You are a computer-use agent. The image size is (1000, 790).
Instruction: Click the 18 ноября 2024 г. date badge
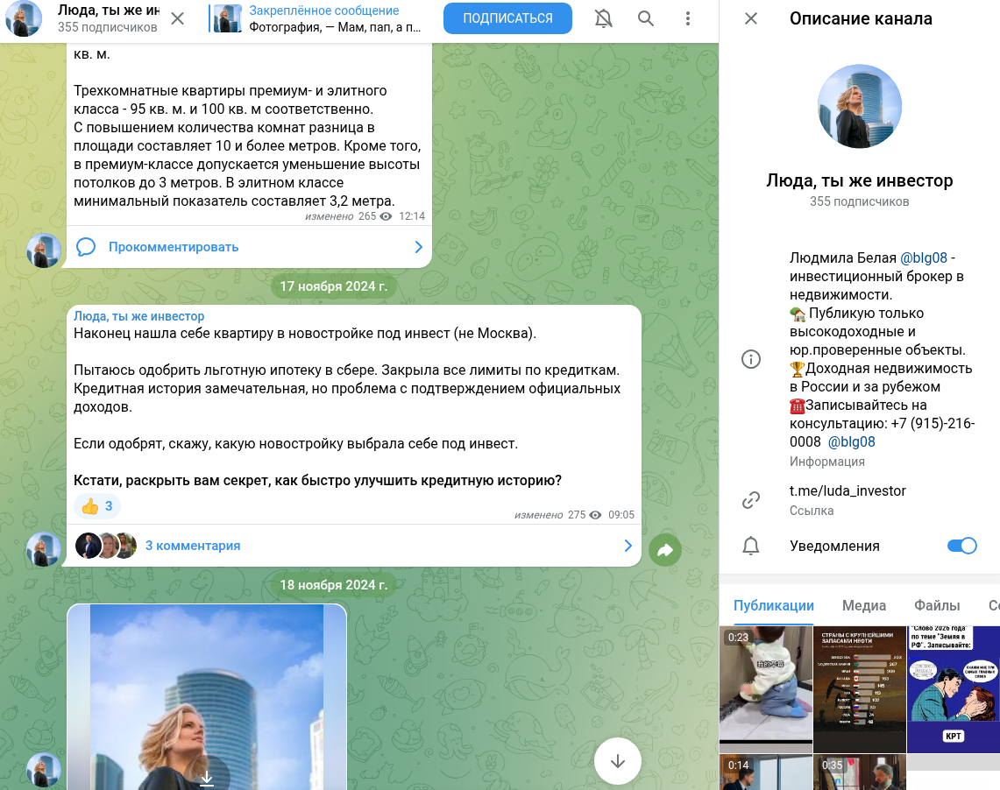[x=334, y=585]
